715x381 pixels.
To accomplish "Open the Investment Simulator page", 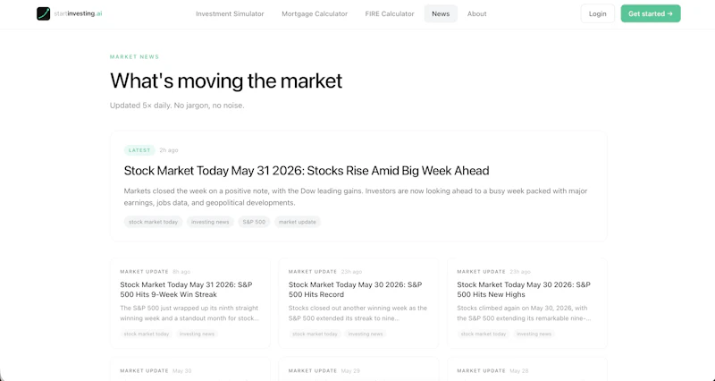I will (x=230, y=13).
